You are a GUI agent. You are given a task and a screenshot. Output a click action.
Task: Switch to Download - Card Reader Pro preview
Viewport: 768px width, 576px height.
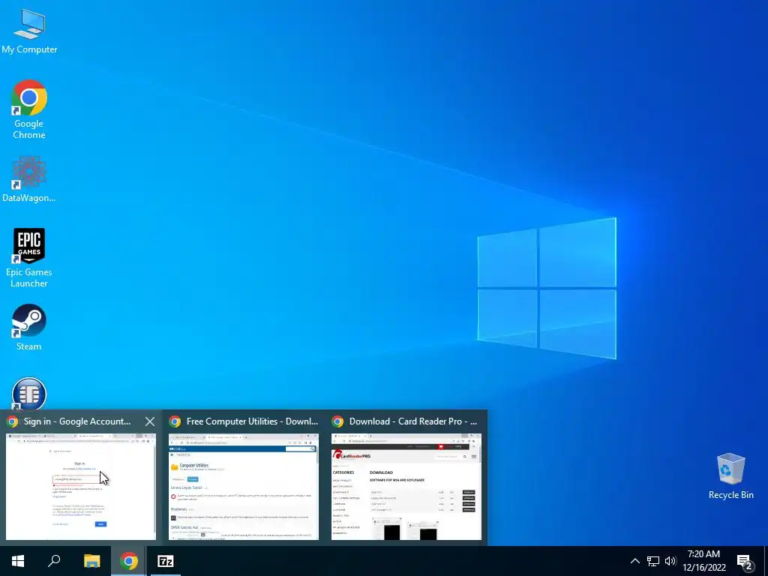pyautogui.click(x=406, y=486)
